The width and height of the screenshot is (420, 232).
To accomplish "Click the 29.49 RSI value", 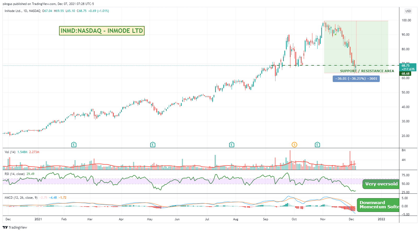I will coord(30,174).
